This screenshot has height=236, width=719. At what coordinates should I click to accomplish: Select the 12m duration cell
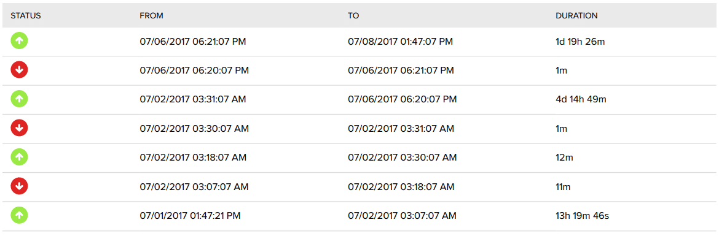[x=562, y=158]
